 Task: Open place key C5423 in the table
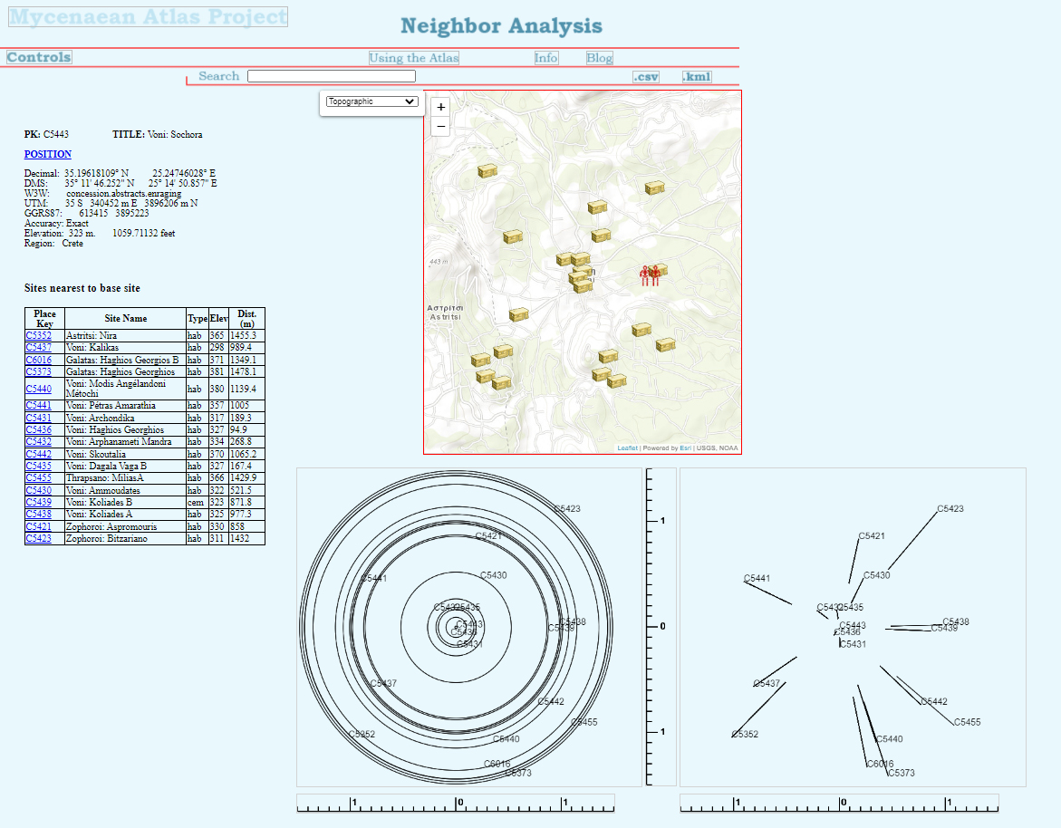[38, 539]
